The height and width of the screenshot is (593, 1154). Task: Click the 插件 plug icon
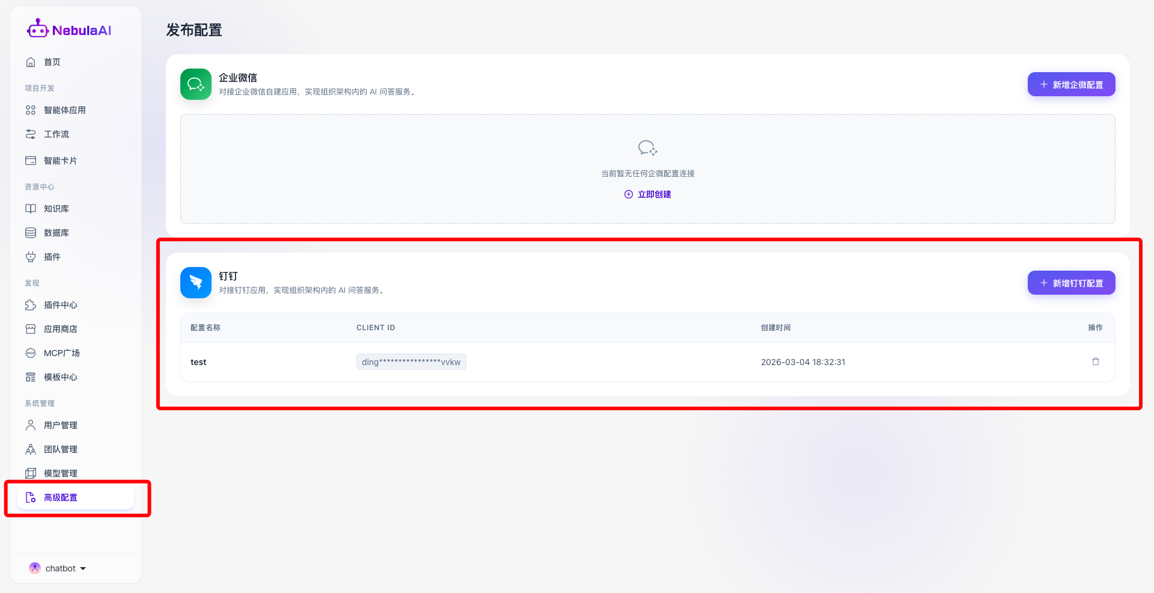[x=31, y=257]
